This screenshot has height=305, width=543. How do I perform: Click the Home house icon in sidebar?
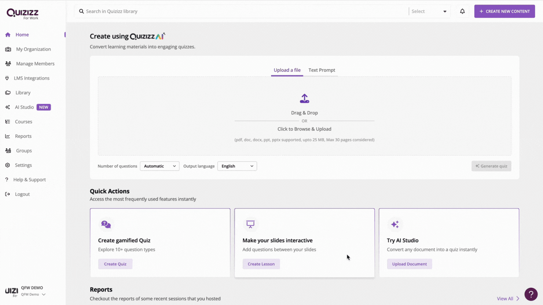tap(8, 35)
